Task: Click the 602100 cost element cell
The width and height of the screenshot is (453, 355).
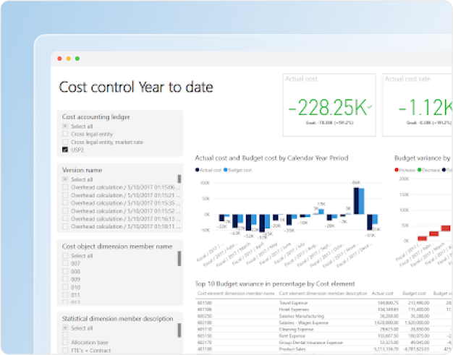Action: tap(205, 322)
